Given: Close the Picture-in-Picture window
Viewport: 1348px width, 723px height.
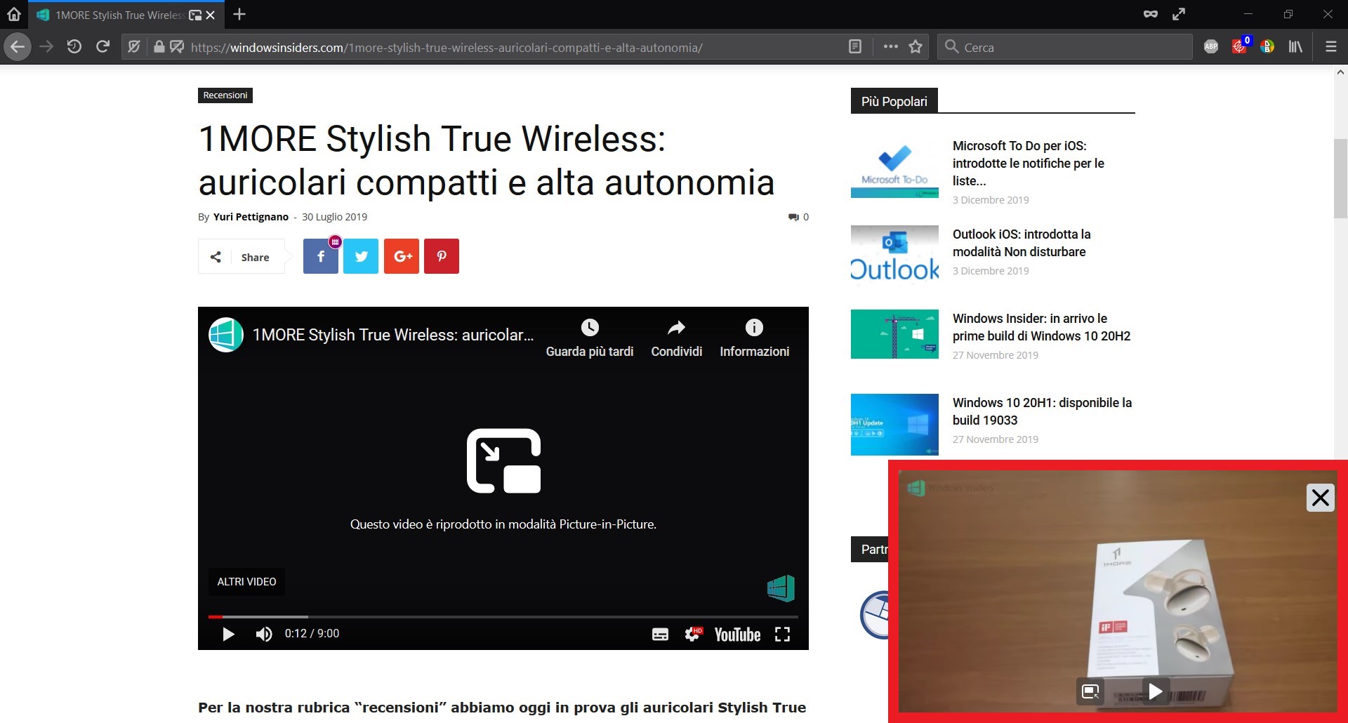Looking at the screenshot, I should pyautogui.click(x=1321, y=498).
